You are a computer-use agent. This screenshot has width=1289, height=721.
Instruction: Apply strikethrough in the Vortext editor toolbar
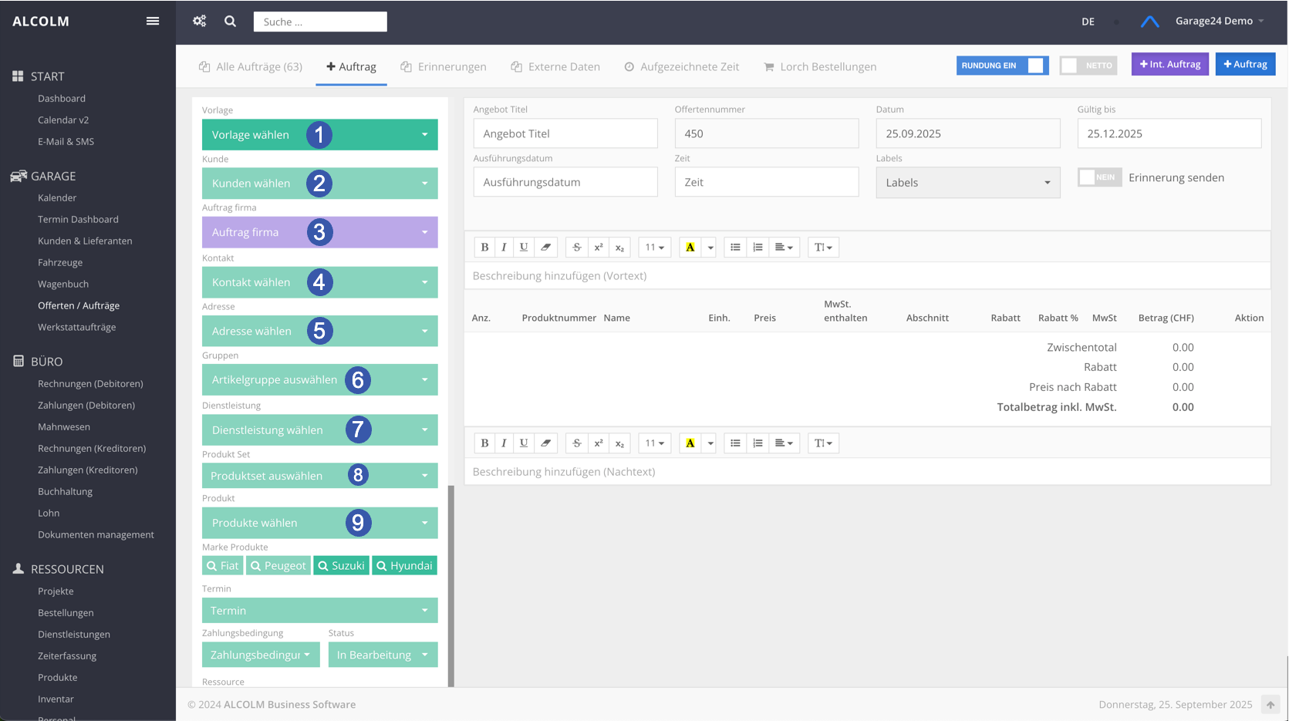pyautogui.click(x=577, y=248)
